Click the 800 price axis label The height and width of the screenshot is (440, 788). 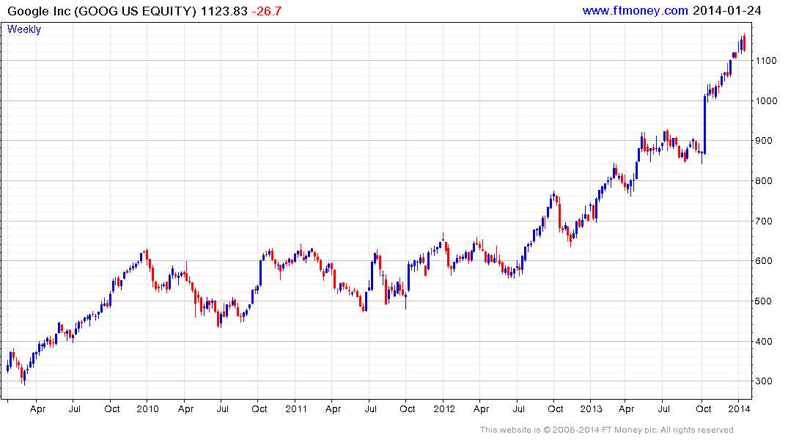(763, 181)
